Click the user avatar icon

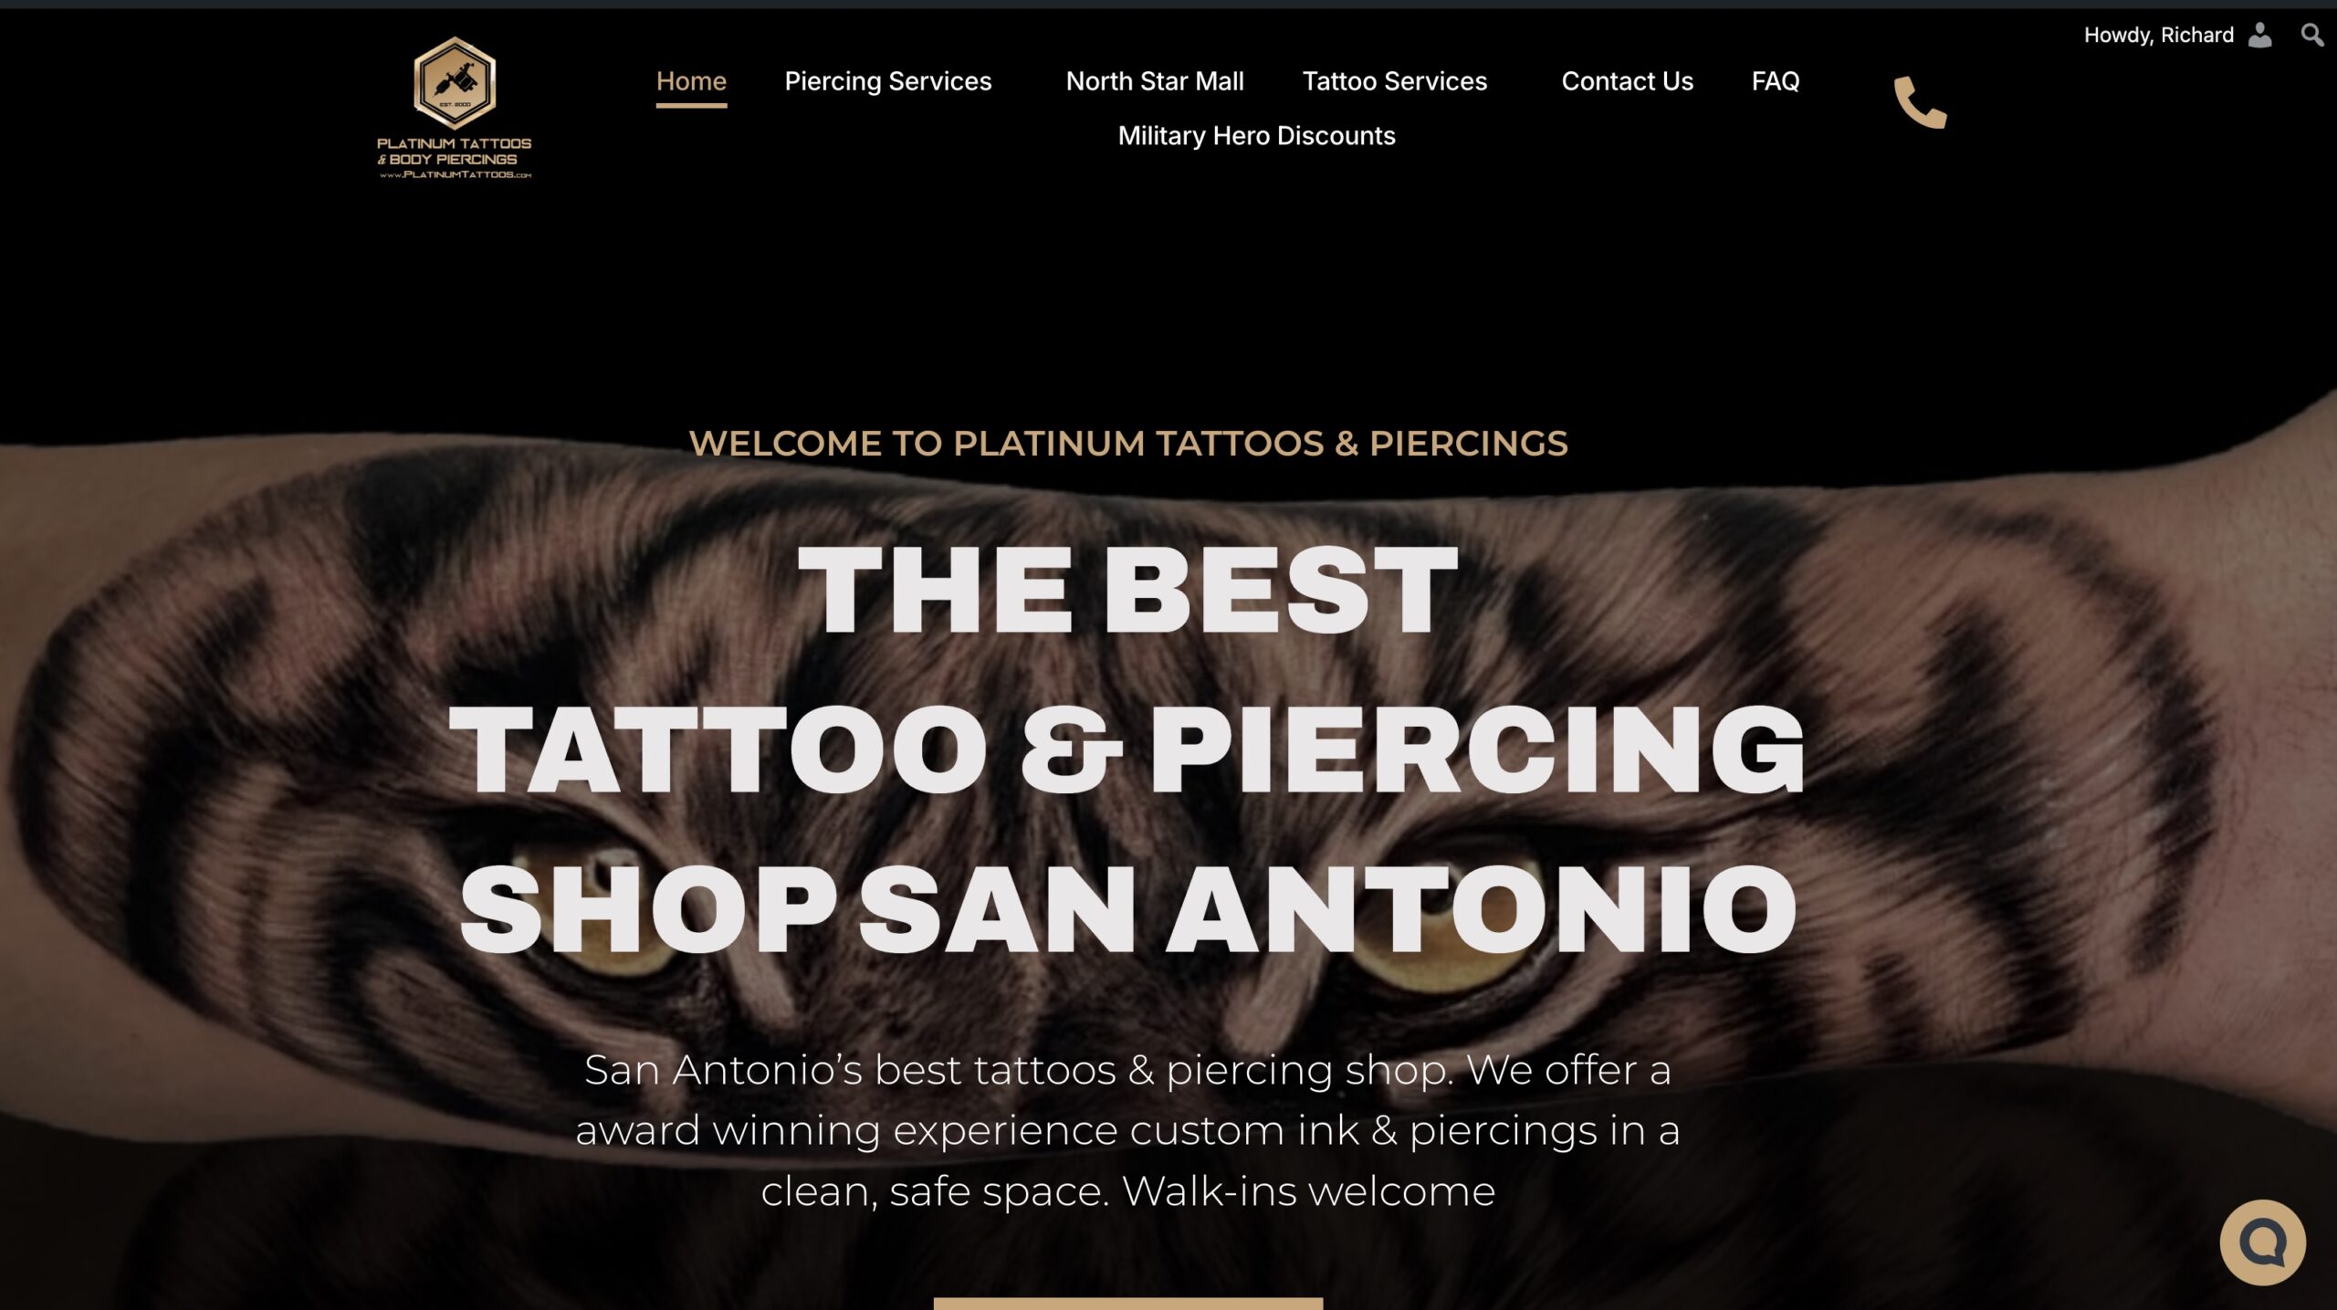point(2259,36)
